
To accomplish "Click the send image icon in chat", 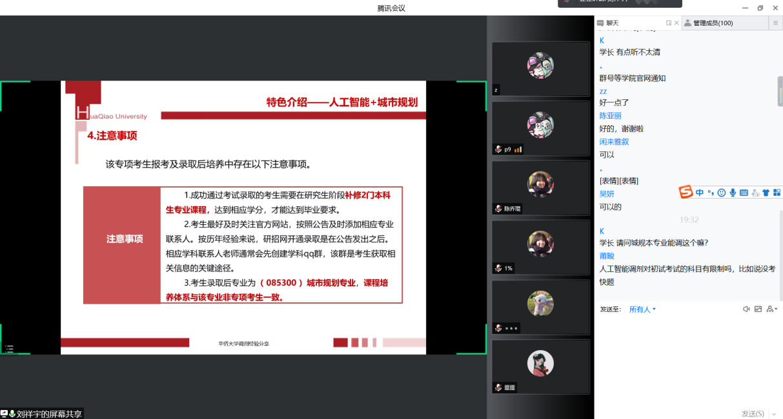I will click(x=758, y=309).
